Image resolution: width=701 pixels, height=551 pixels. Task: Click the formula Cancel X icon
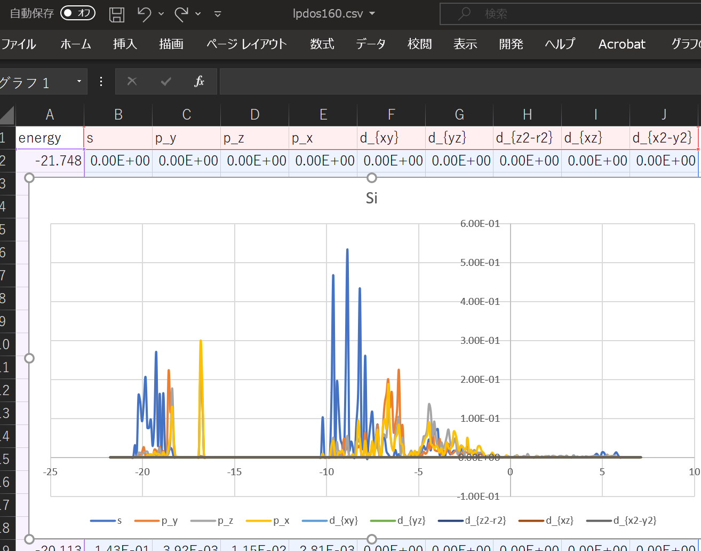point(132,82)
